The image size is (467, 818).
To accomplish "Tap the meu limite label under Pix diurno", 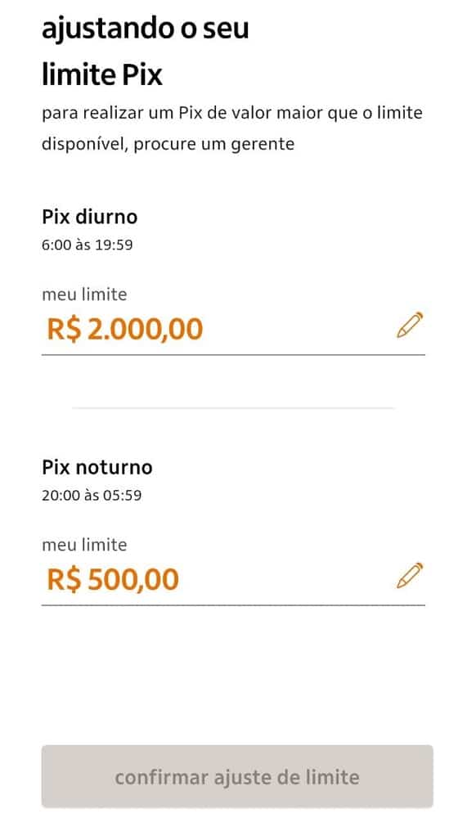I will pyautogui.click(x=84, y=294).
